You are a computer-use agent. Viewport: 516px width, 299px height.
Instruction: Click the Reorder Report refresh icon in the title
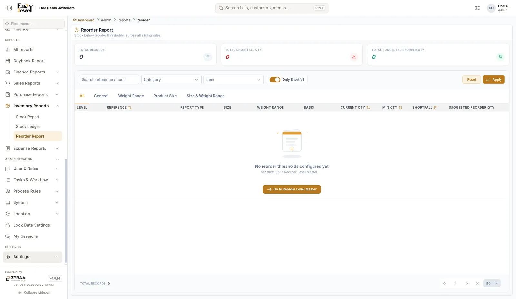tap(77, 30)
